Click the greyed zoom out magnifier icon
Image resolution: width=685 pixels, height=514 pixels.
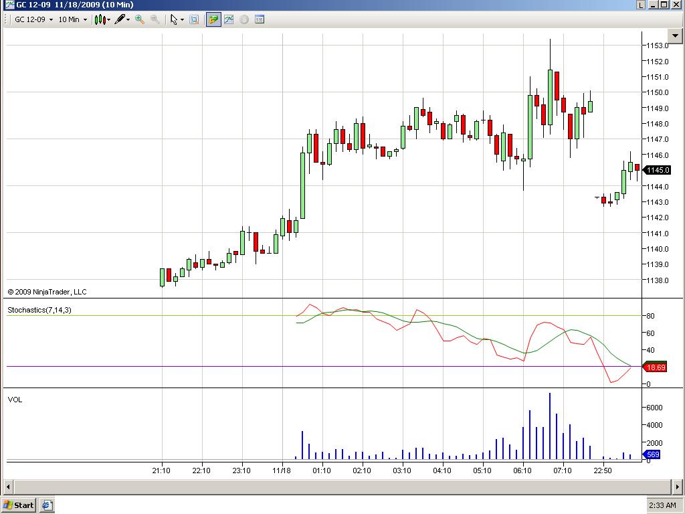[x=155, y=19]
